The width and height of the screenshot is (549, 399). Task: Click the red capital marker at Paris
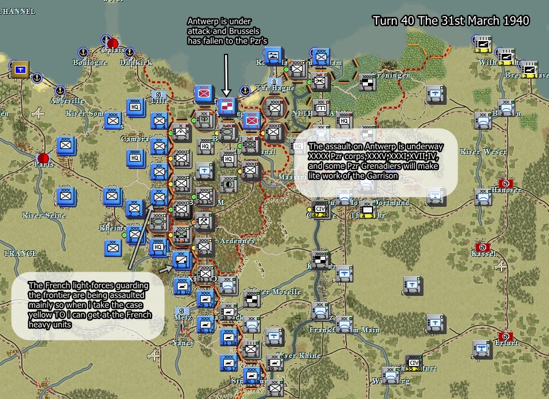pyautogui.click(x=43, y=158)
